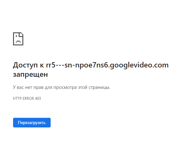Click the frowning mouth on the page icon
Screen dimensions: 183x161
tap(18, 41)
